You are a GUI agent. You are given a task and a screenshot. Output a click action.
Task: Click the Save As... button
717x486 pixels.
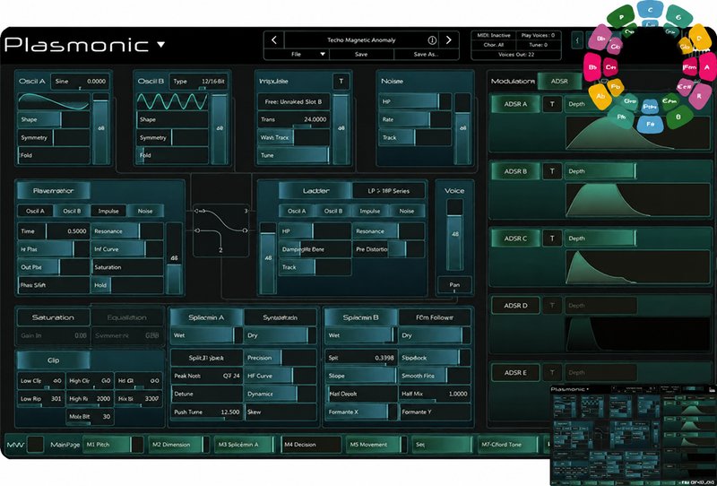[x=427, y=54]
